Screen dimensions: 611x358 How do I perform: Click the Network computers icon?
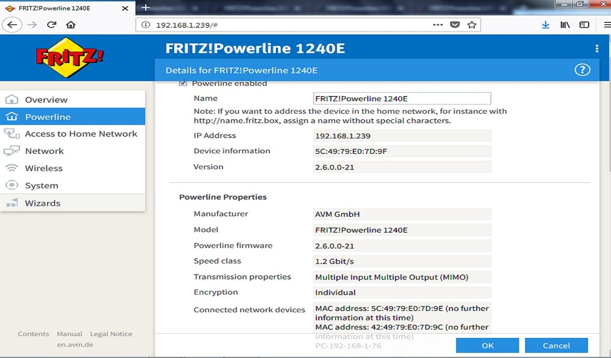(11, 151)
